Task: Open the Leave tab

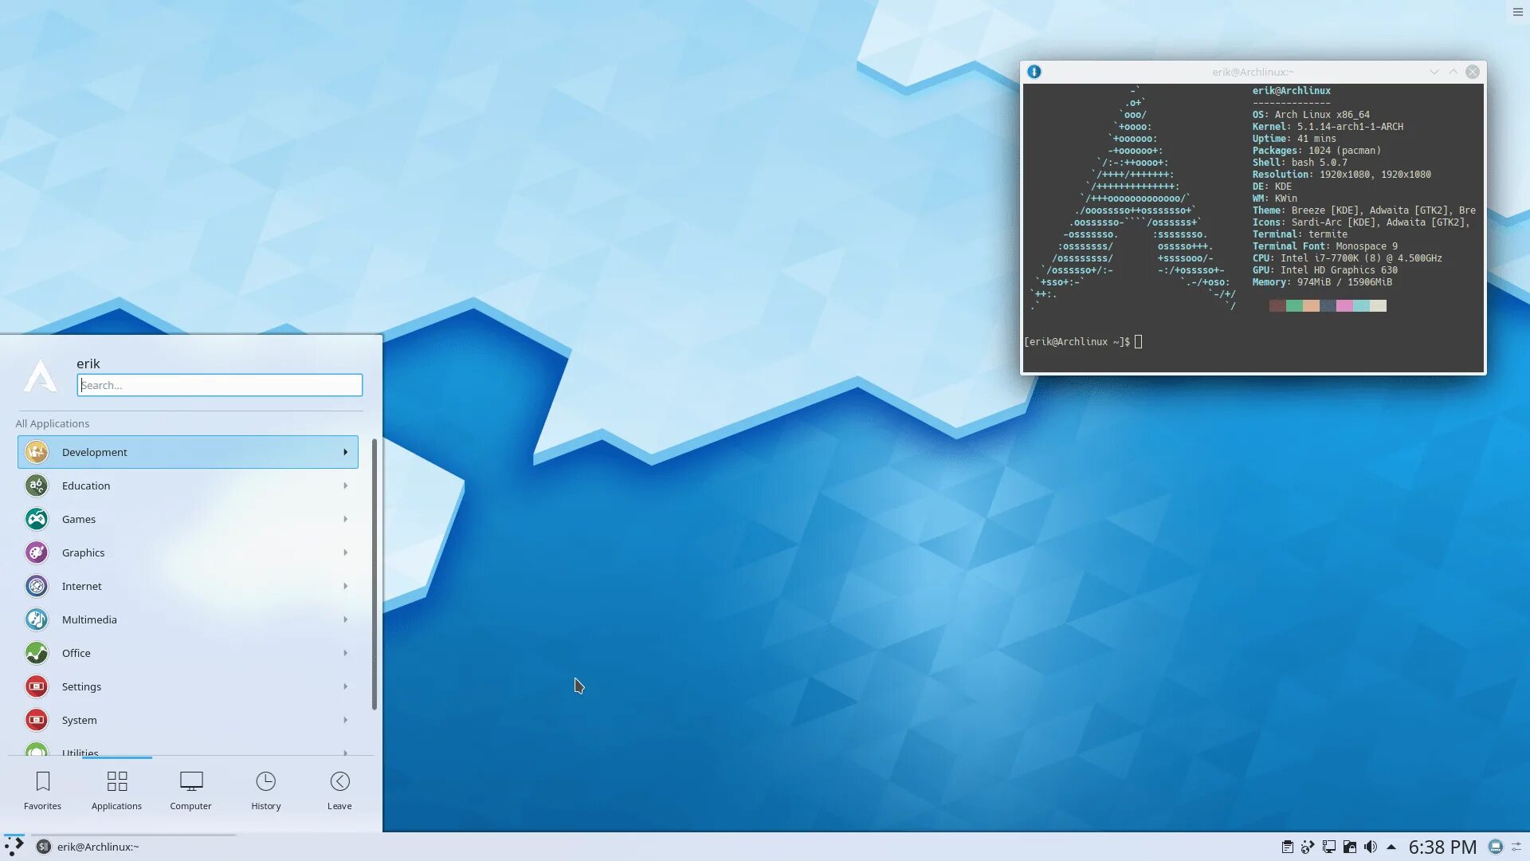Action: 339,790
